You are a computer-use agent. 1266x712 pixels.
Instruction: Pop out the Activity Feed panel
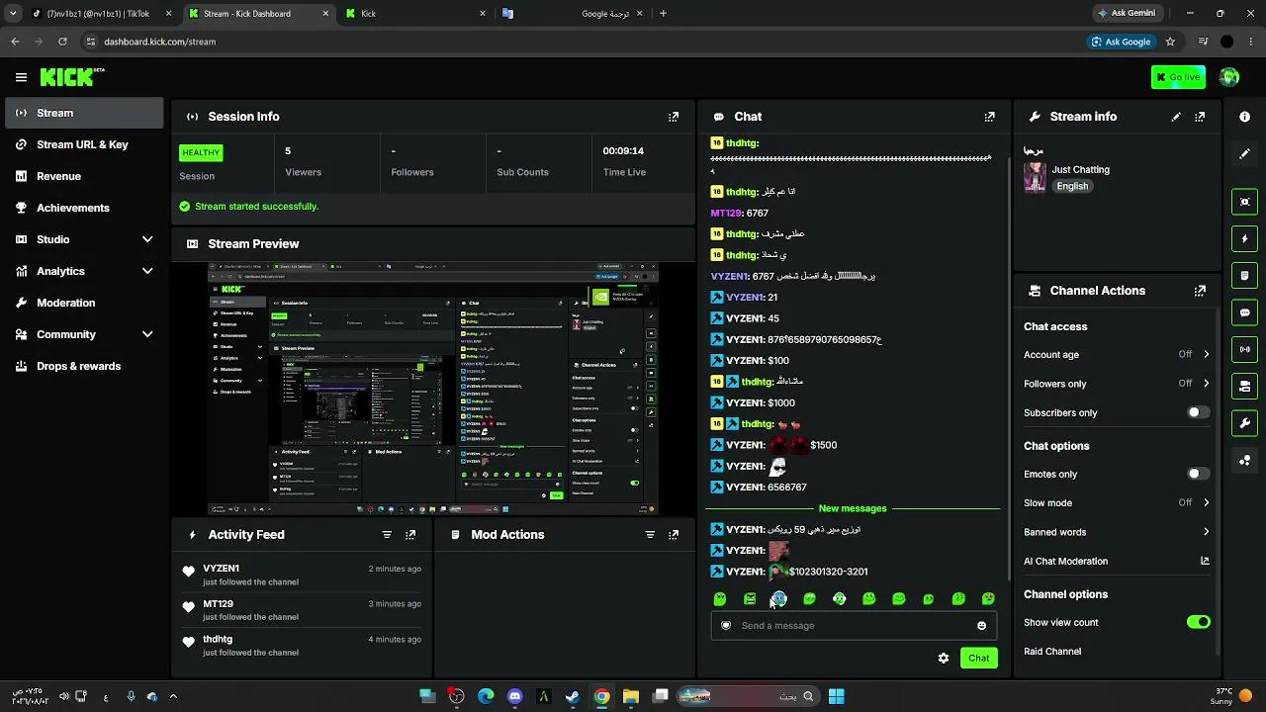[x=410, y=535]
